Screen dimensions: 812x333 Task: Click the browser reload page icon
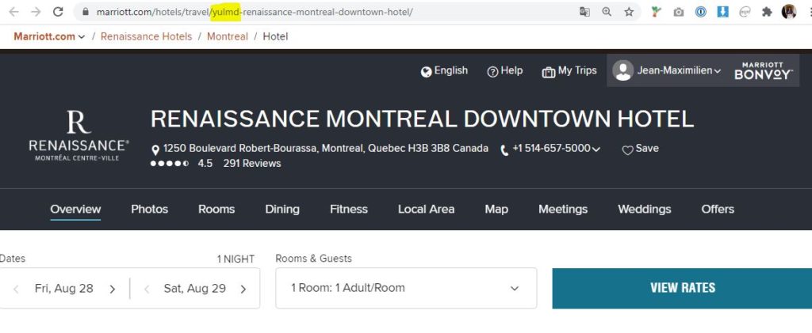coord(58,12)
